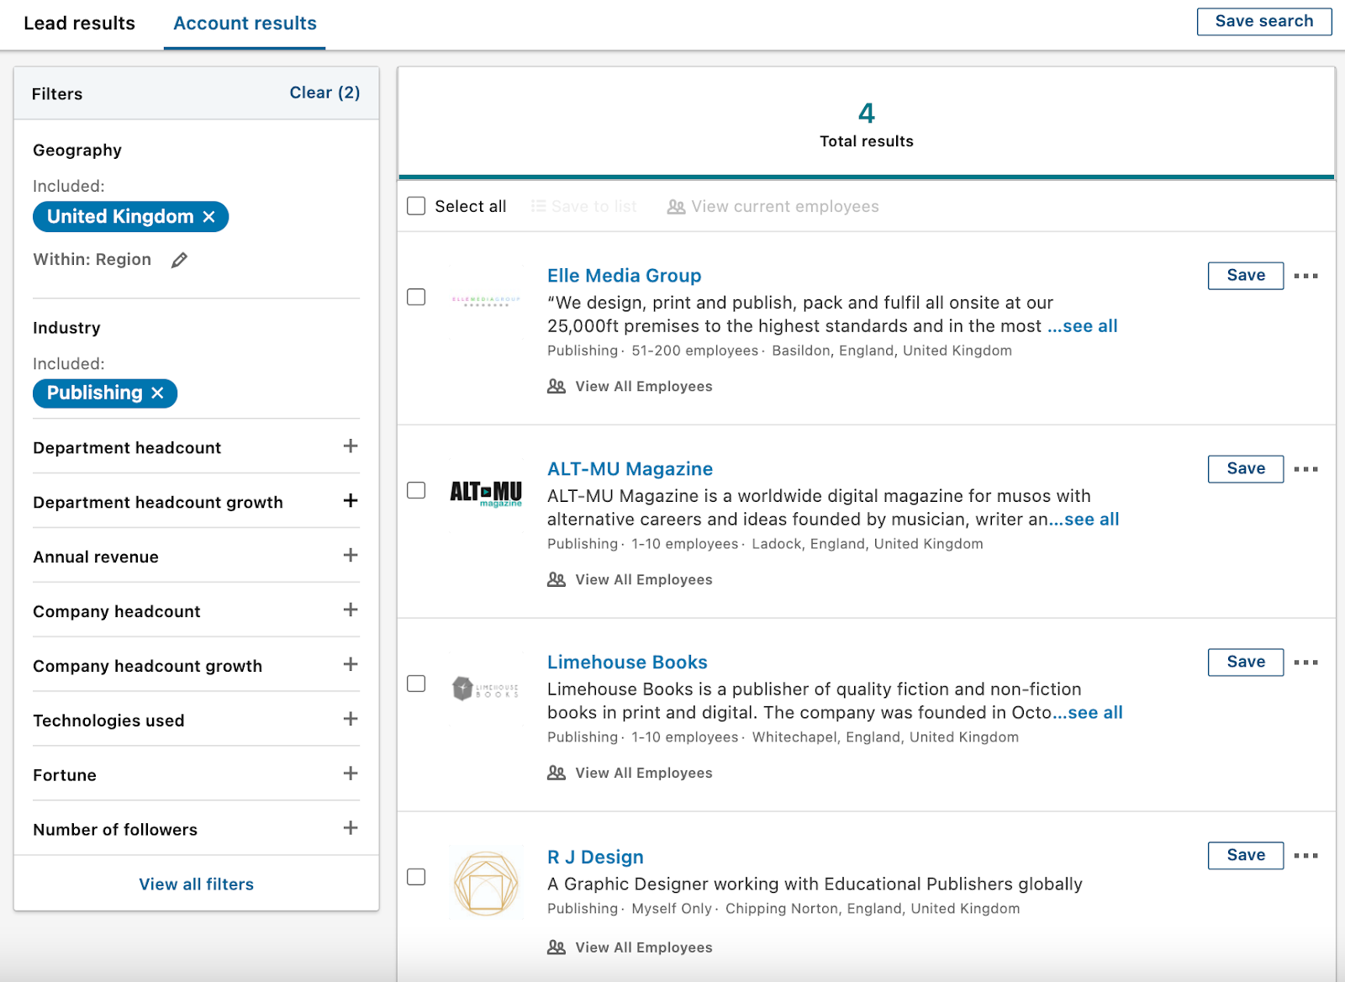Viewport: 1345px width, 982px height.
Task: Open View all filters
Action: [196, 884]
